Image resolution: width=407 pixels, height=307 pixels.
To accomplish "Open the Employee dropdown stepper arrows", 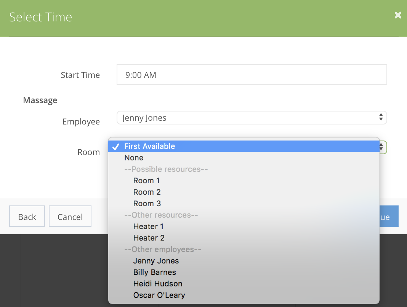I will pyautogui.click(x=381, y=118).
